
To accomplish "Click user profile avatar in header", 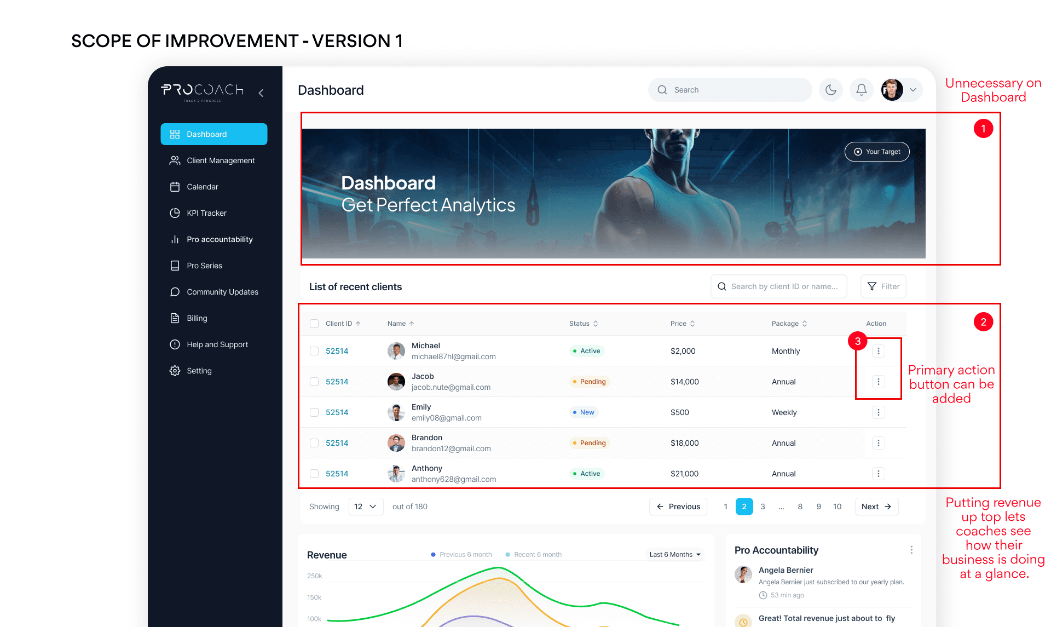I will pos(892,90).
